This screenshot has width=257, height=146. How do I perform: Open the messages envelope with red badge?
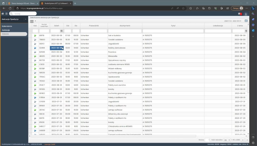239,14
